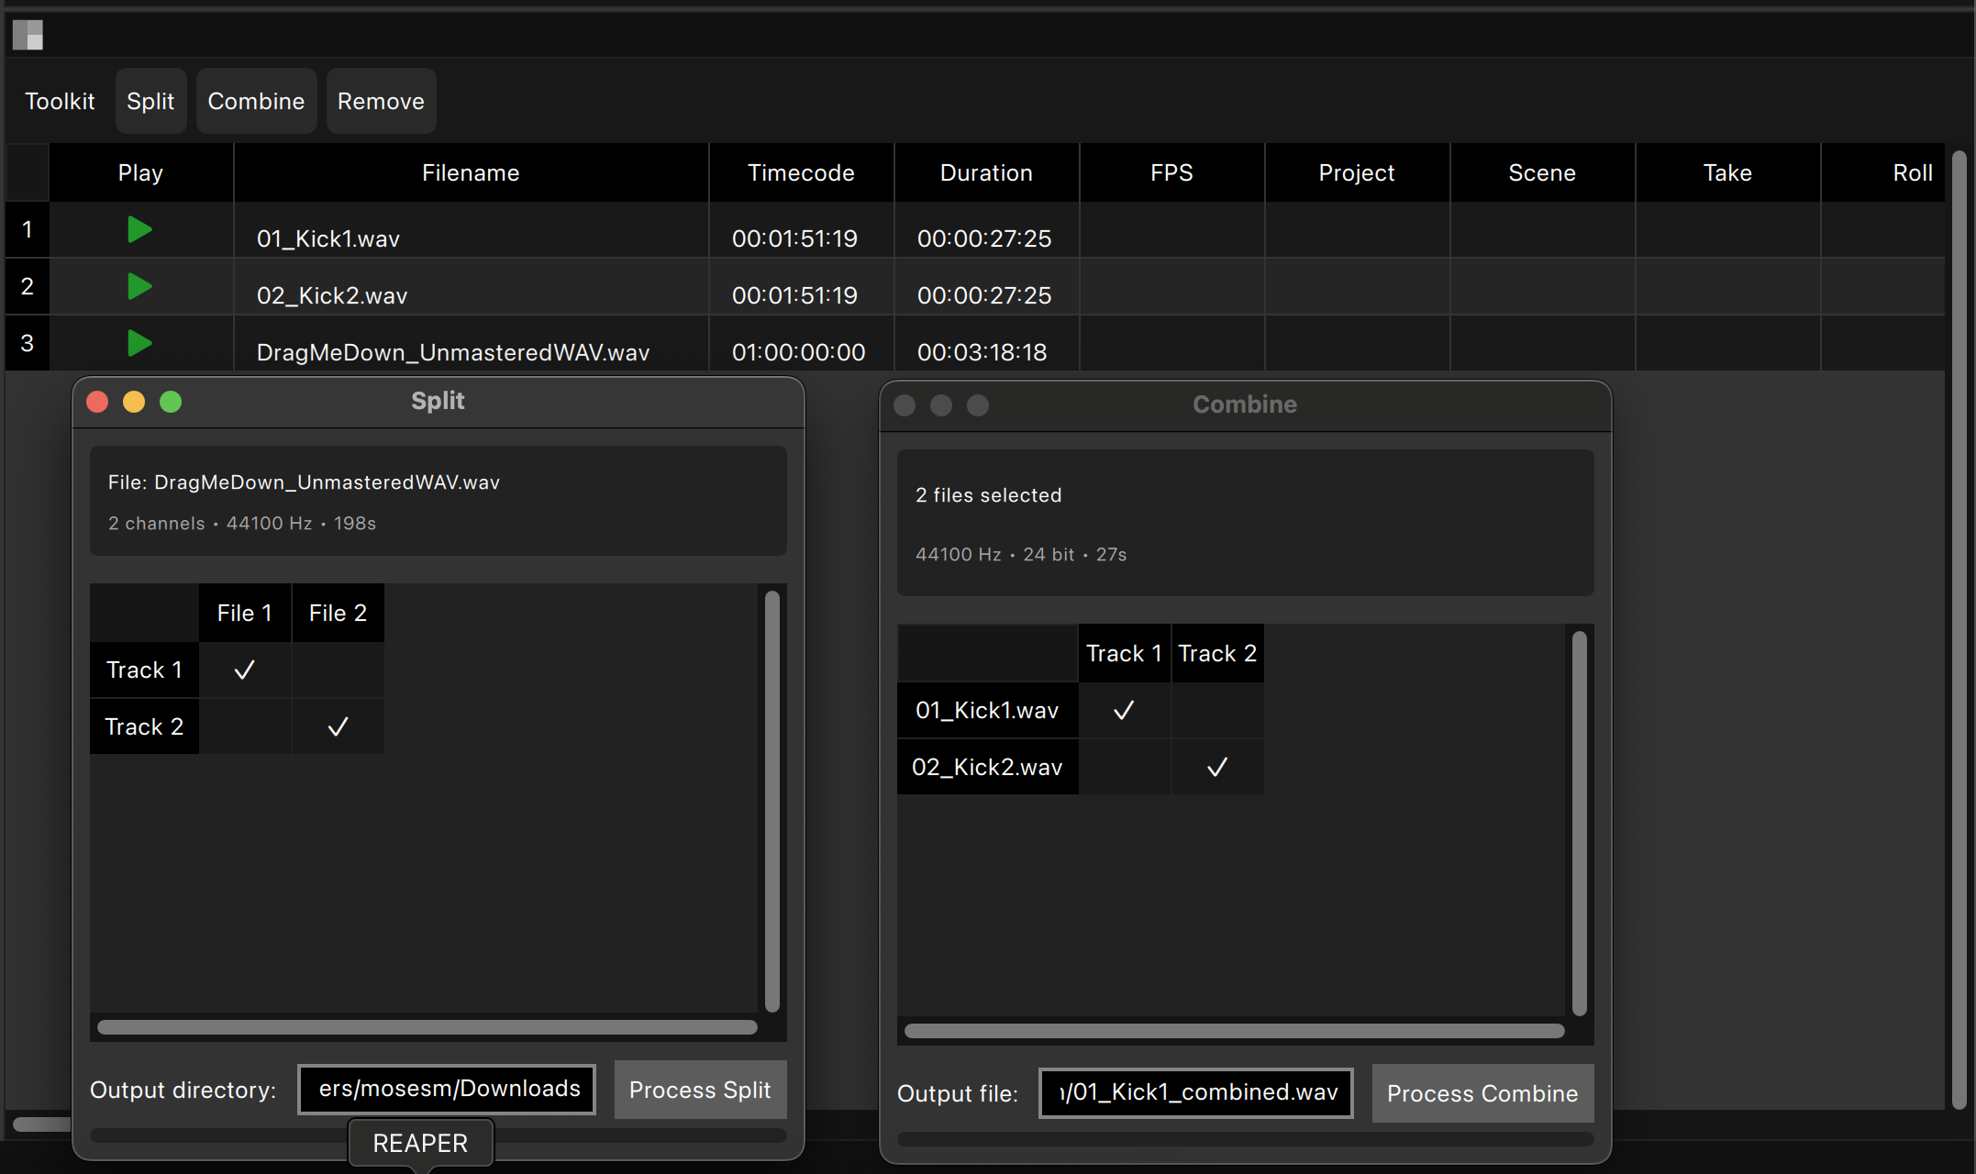The height and width of the screenshot is (1174, 1976).
Task: Click the Duration column header
Action: tap(986, 172)
